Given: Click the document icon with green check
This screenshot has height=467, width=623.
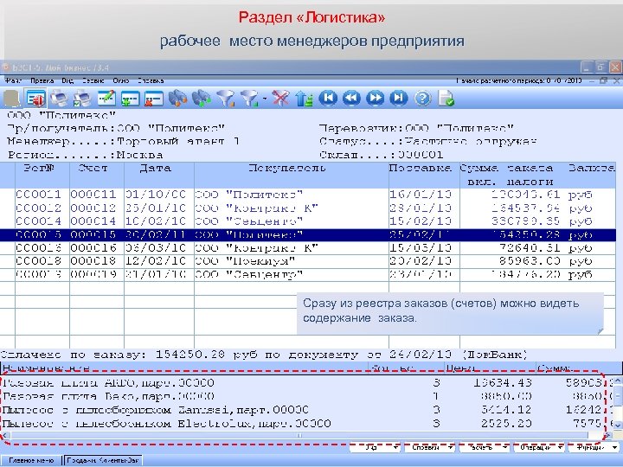Looking at the screenshot, I should click(x=446, y=98).
